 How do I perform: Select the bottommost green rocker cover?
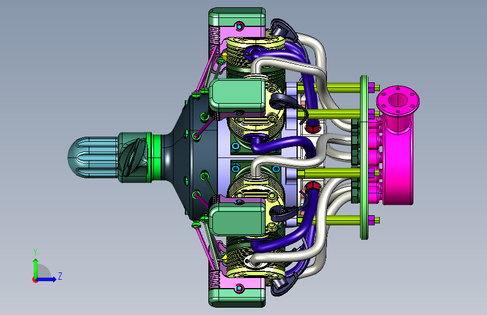(x=237, y=298)
